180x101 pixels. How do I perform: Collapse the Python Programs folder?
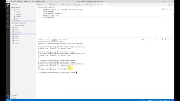[x=19, y=25]
